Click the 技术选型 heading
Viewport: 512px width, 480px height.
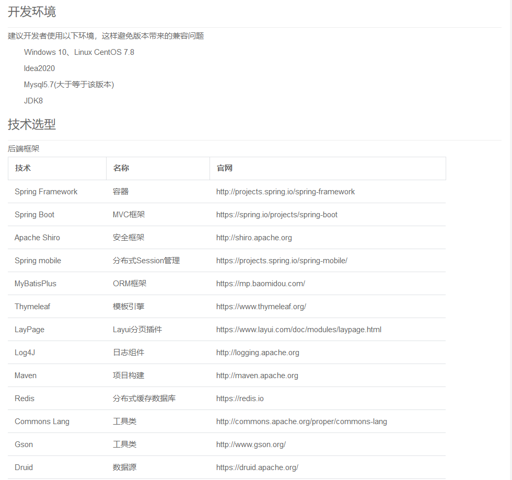(x=32, y=124)
